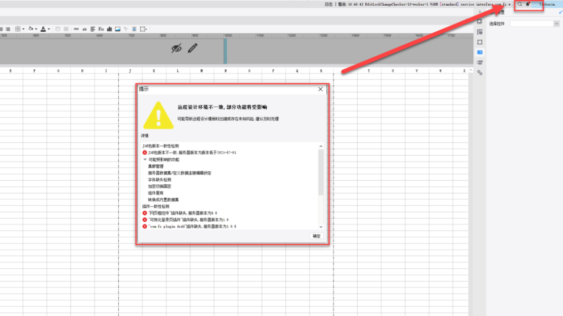This screenshot has width=563, height=316.
Task: Select the 转换成内置数据集 row
Action: click(163, 200)
